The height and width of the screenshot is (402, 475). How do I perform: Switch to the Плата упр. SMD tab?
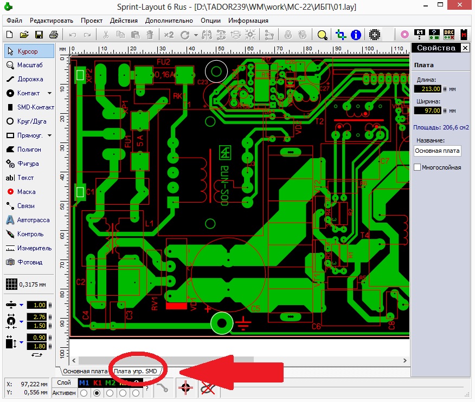[x=136, y=371]
